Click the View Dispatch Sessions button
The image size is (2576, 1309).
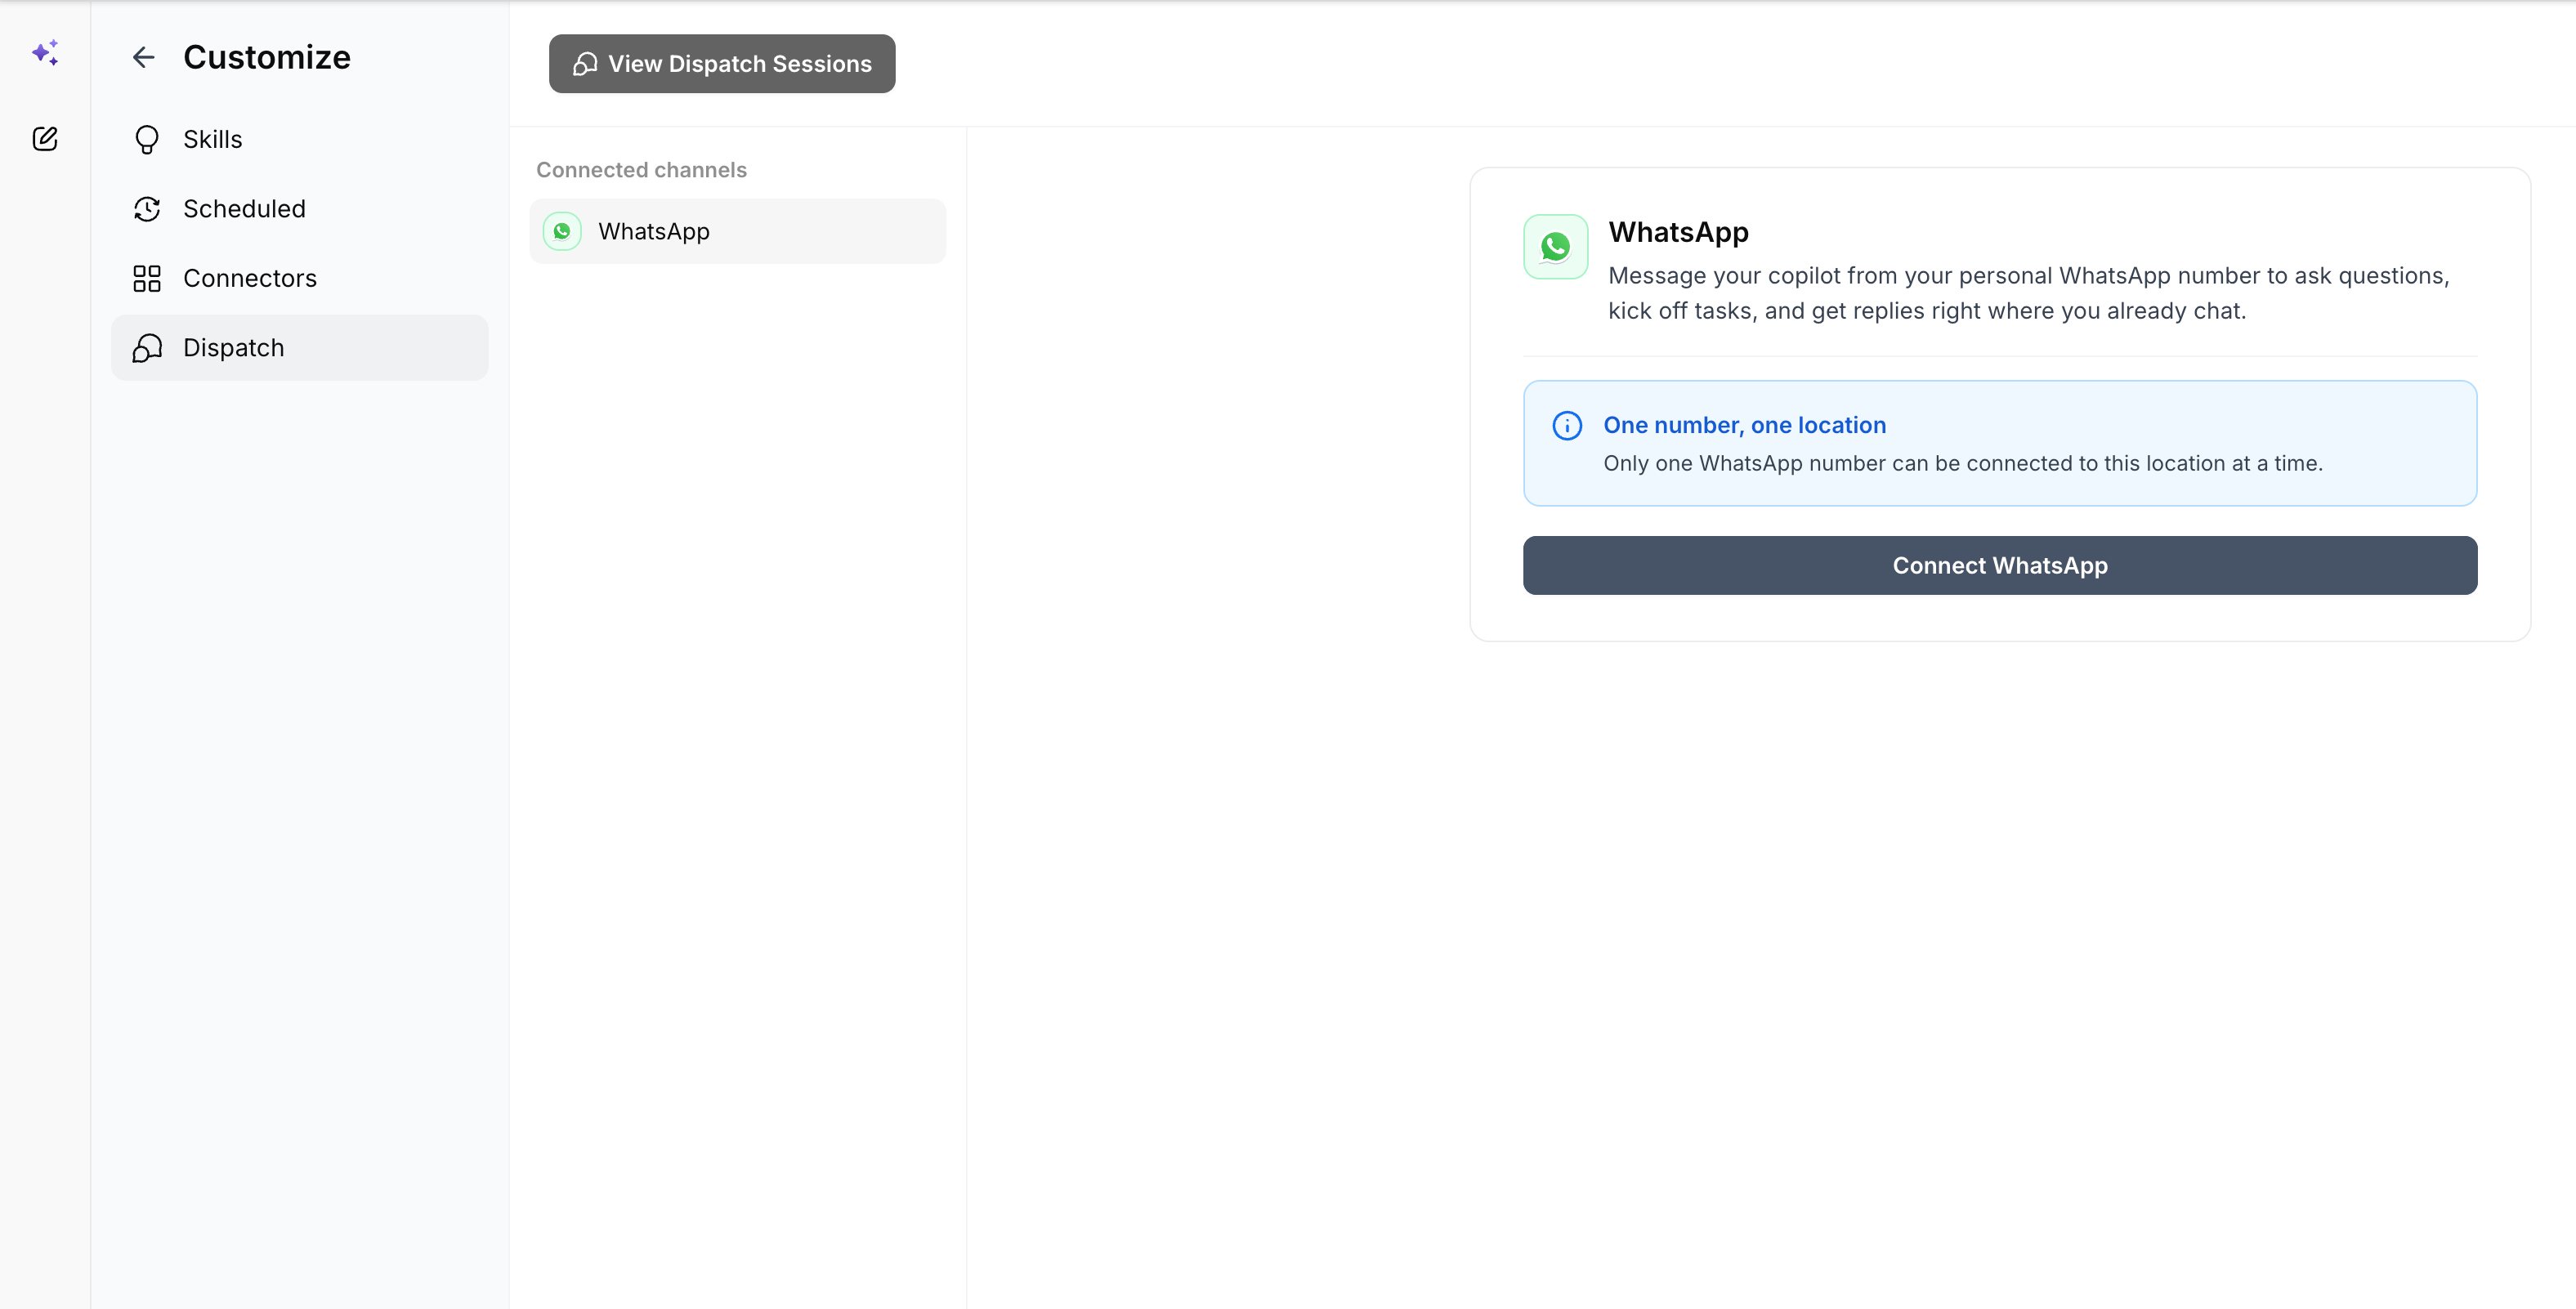722,64
